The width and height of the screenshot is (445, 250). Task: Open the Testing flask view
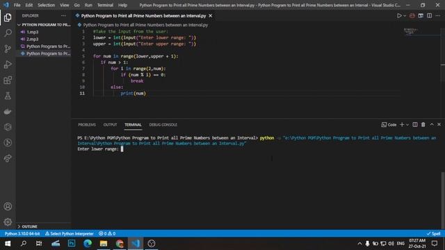pyautogui.click(x=8, y=96)
